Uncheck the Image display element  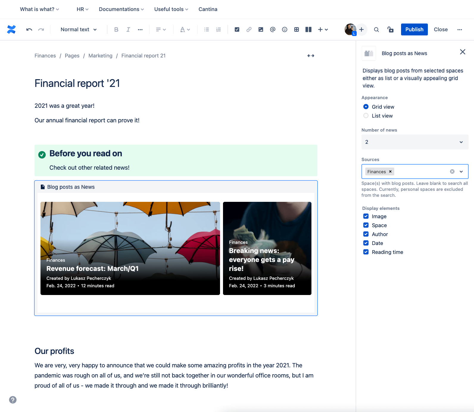pyautogui.click(x=366, y=216)
